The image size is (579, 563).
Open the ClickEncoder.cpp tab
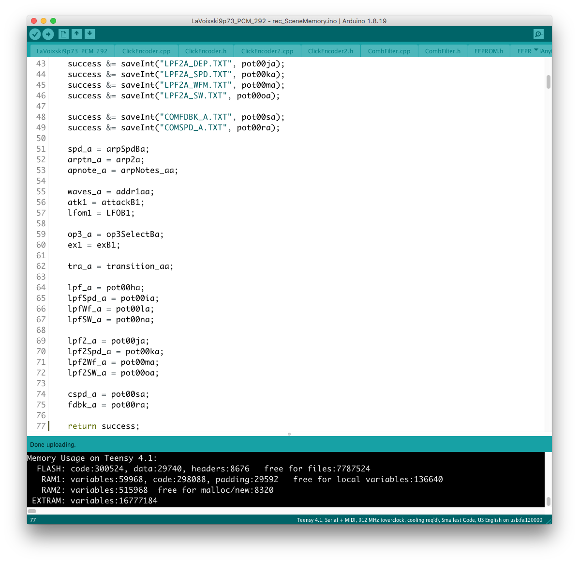pos(146,51)
